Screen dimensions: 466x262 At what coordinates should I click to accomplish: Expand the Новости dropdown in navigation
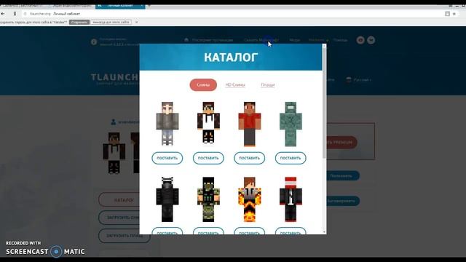click(x=318, y=40)
